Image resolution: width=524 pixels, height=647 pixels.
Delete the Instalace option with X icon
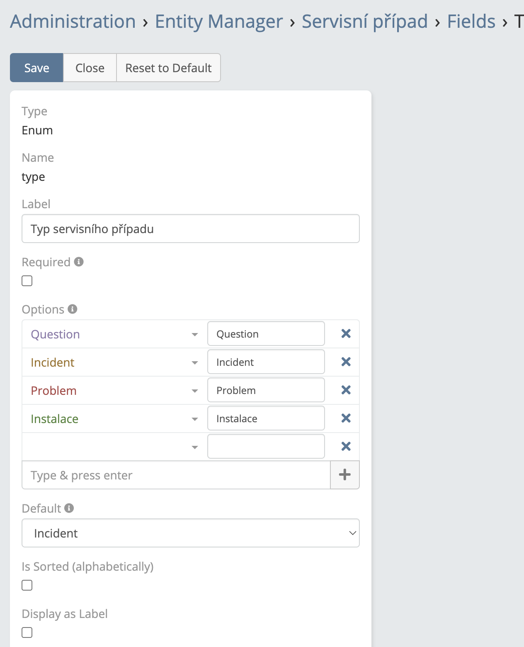coord(346,418)
